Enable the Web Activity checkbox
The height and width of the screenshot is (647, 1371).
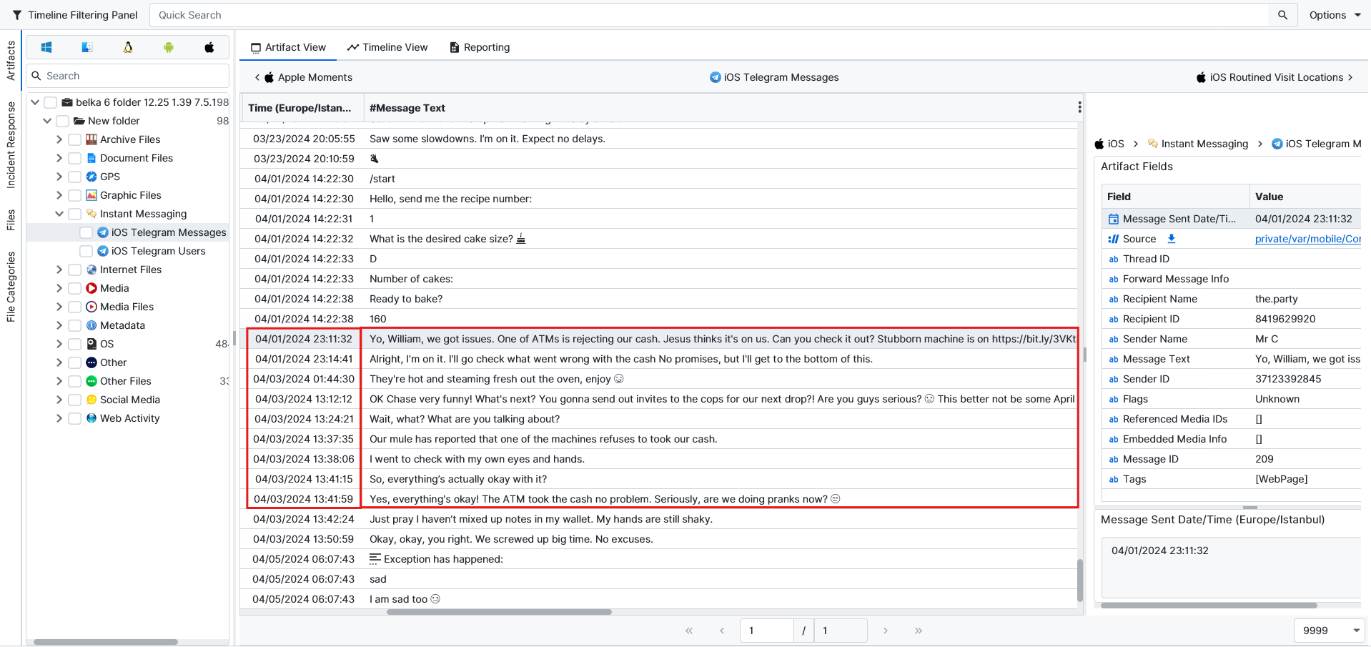75,418
